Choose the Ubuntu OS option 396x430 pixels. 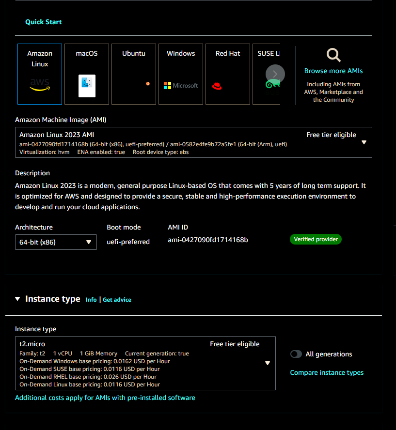coord(133,74)
